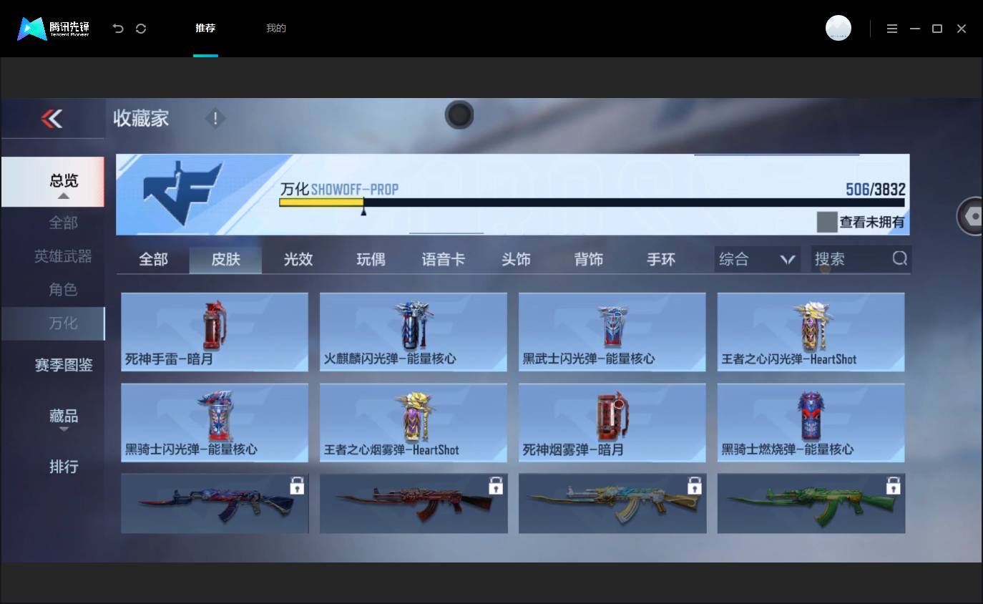Select the 背饰 category tab
983x604 pixels.
tap(589, 259)
